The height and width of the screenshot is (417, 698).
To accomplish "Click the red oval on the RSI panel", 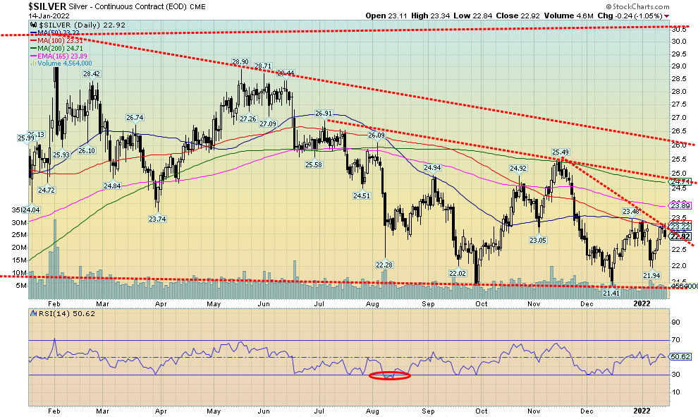I will 389,375.
